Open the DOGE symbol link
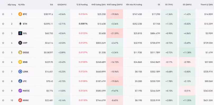 [x=26, y=52]
